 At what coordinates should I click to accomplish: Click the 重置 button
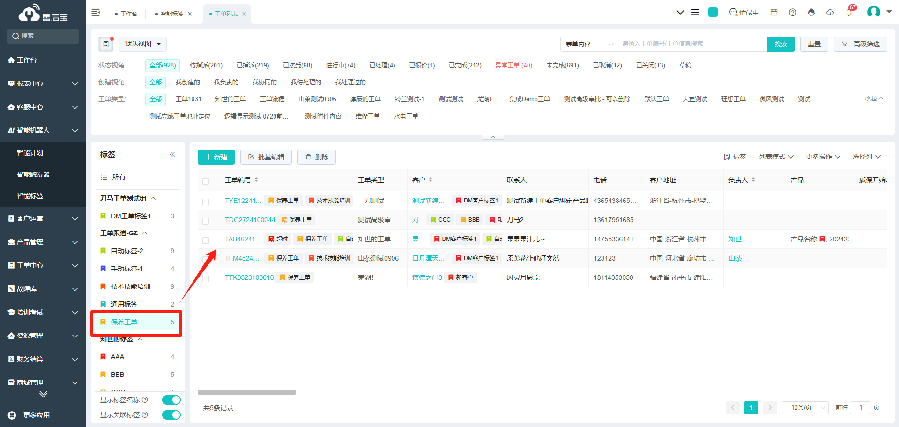click(x=814, y=44)
